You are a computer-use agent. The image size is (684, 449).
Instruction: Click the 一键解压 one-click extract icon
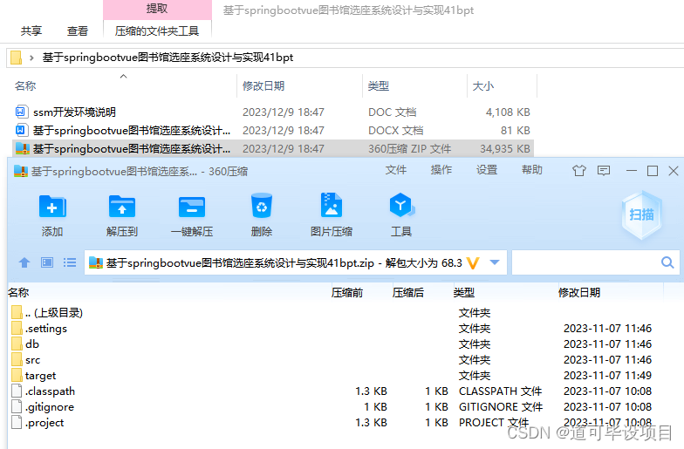tap(192, 206)
